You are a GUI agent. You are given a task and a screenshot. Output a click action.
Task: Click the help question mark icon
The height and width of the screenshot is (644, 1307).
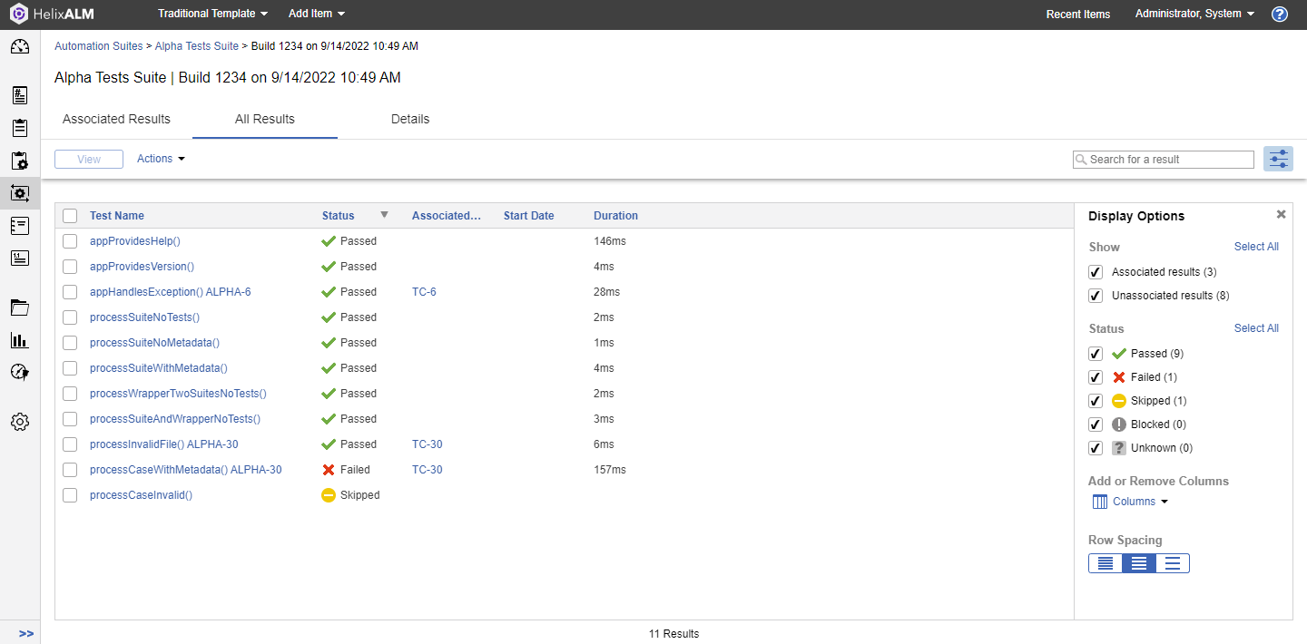[1280, 15]
